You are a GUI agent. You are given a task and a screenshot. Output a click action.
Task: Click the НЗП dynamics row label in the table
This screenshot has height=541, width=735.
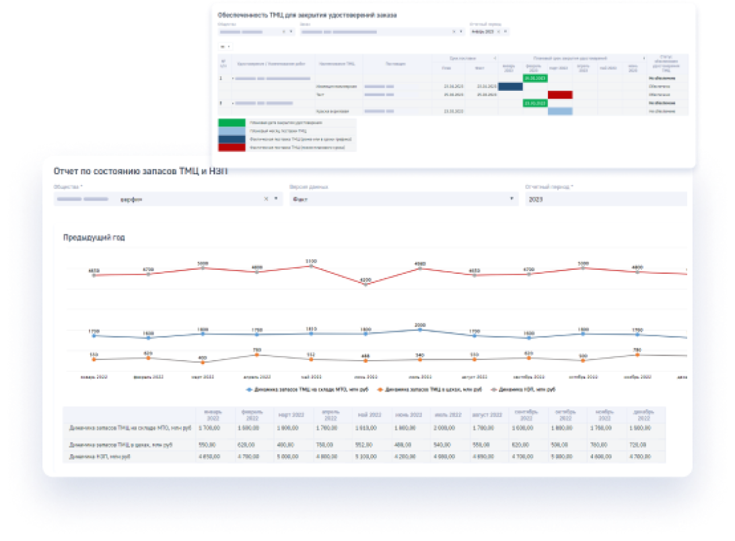coord(100,457)
